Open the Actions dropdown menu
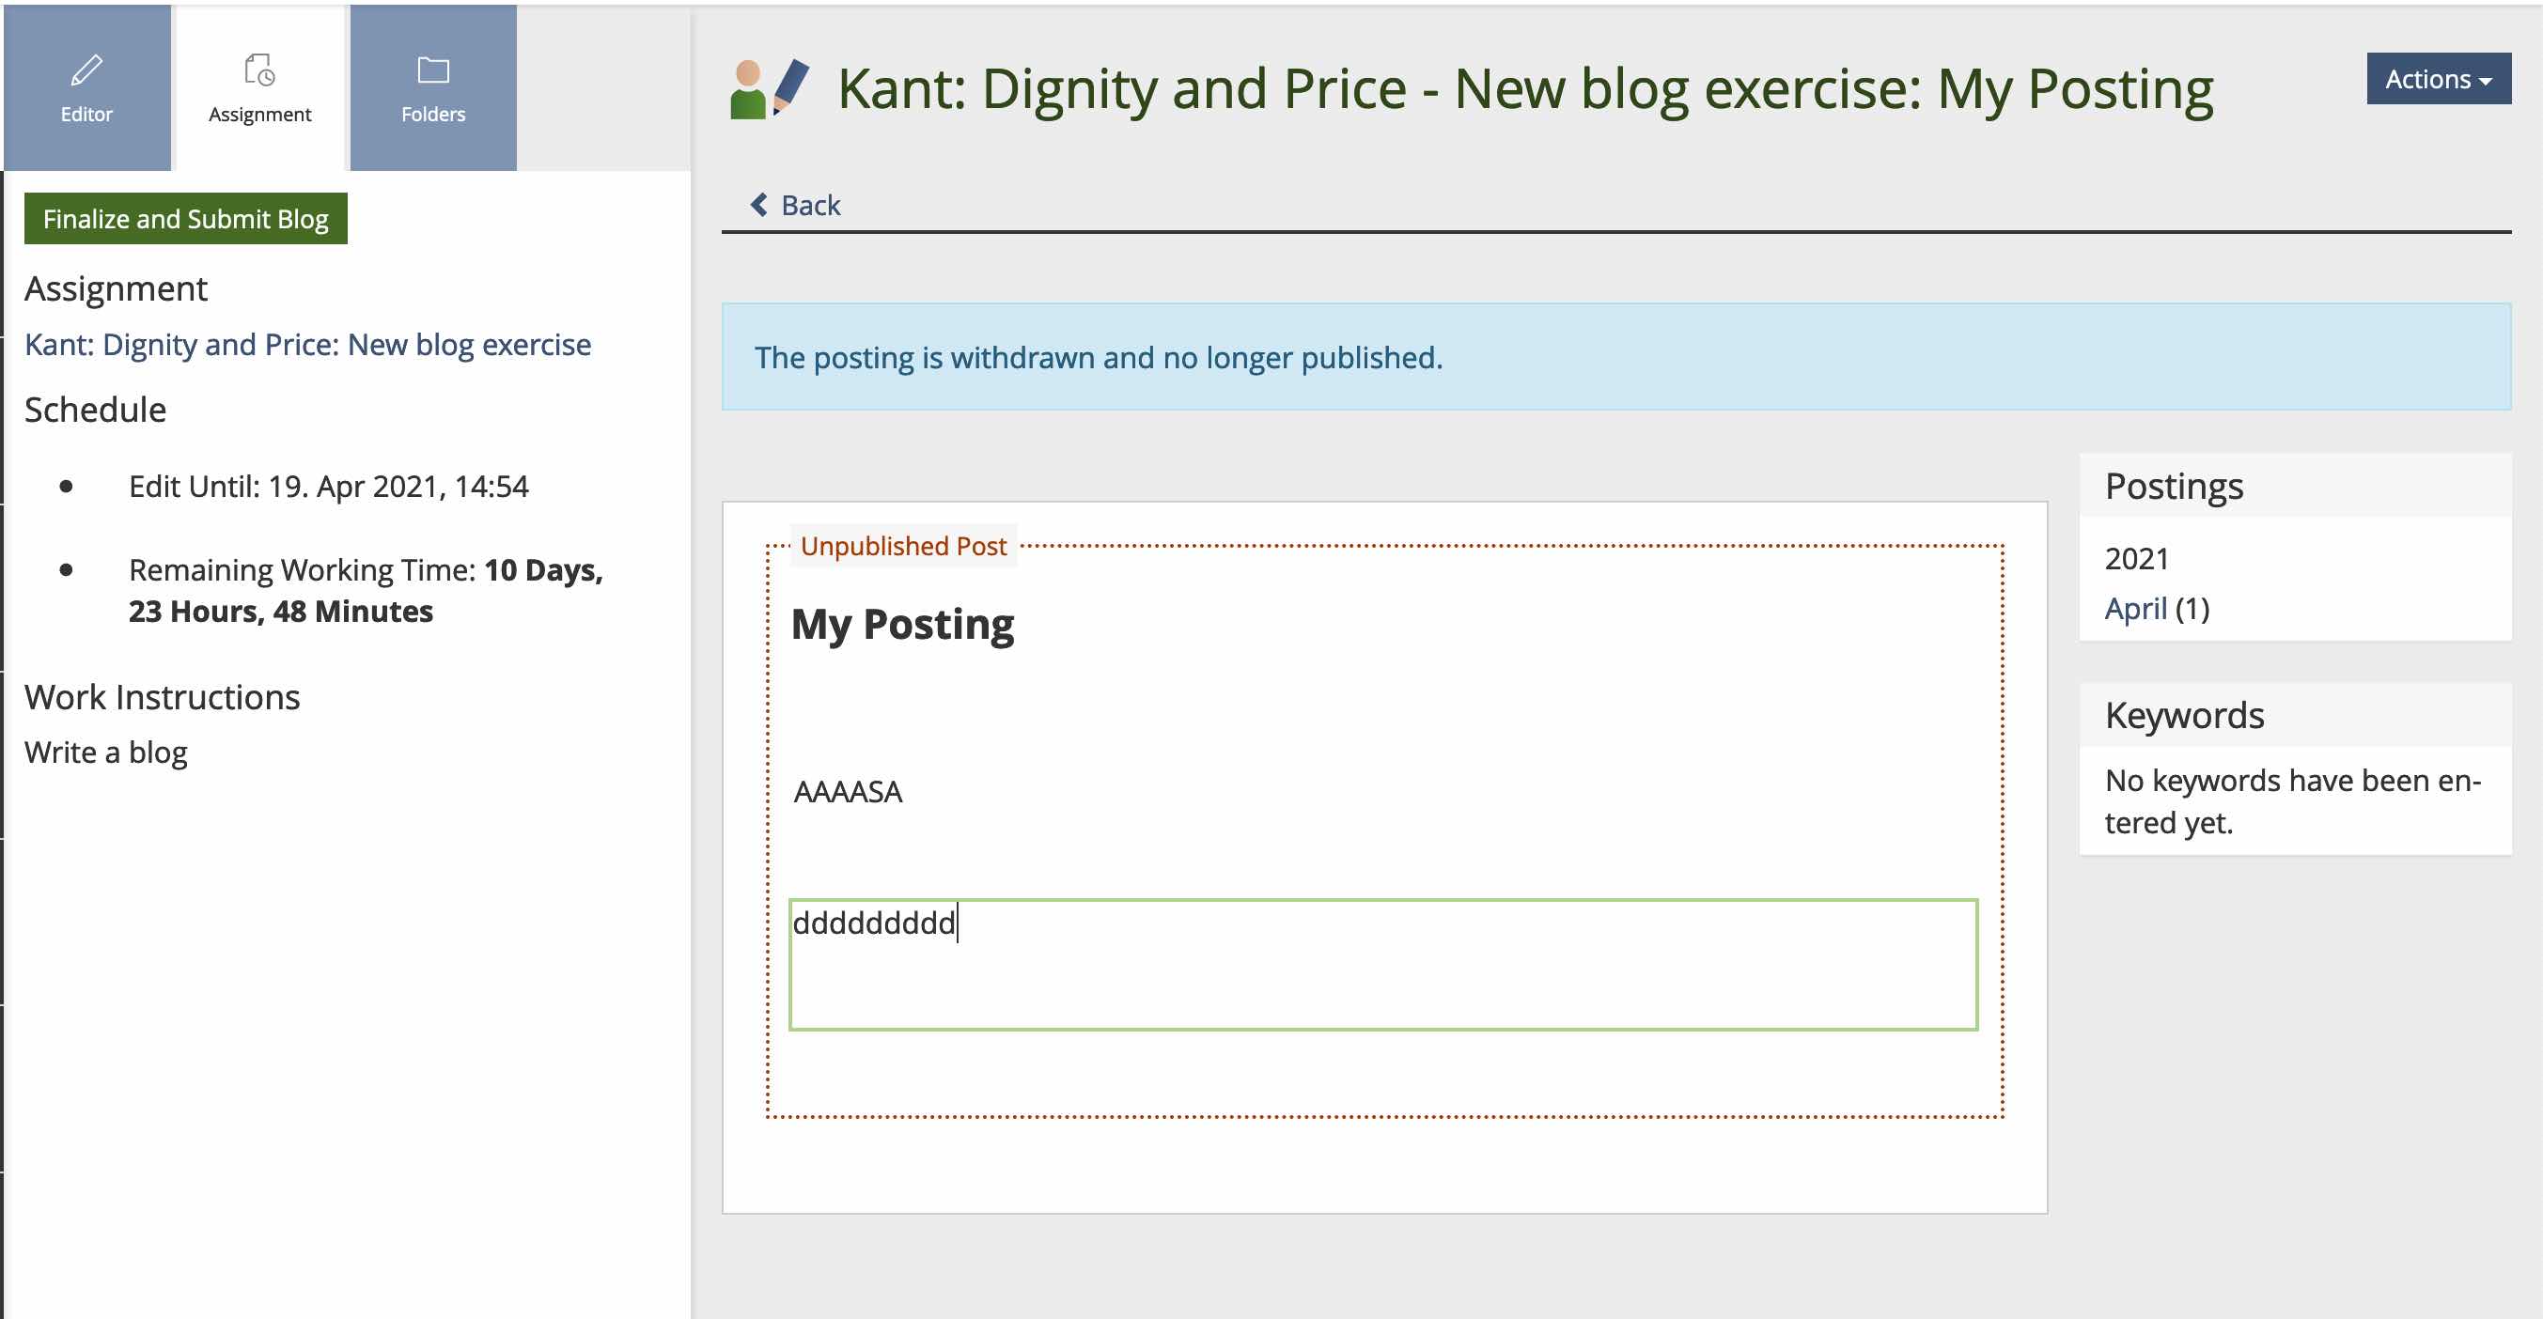This screenshot has height=1319, width=2543. [2438, 79]
